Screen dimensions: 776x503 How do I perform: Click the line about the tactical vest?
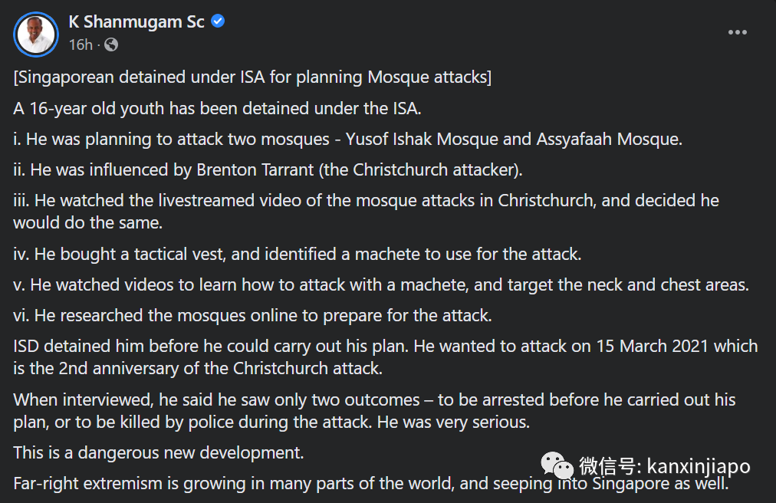(x=298, y=254)
